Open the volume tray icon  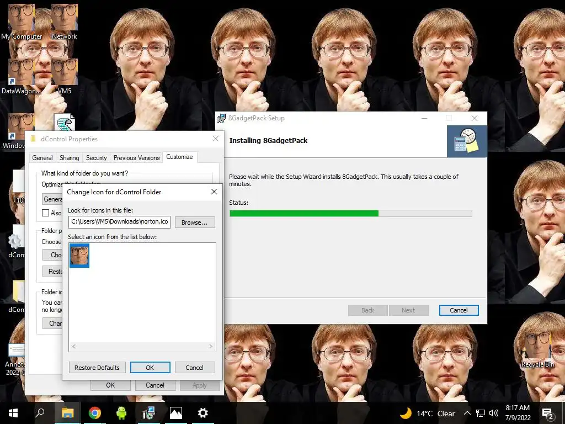tap(494, 413)
